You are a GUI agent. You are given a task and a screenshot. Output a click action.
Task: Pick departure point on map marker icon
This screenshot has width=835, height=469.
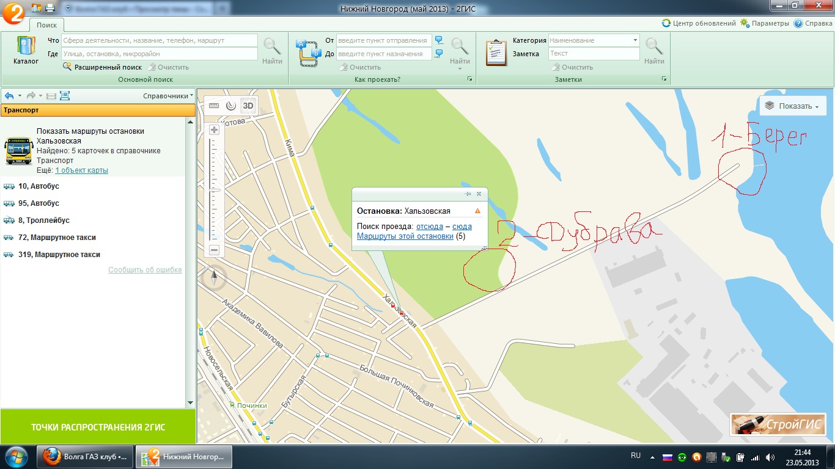[439, 40]
